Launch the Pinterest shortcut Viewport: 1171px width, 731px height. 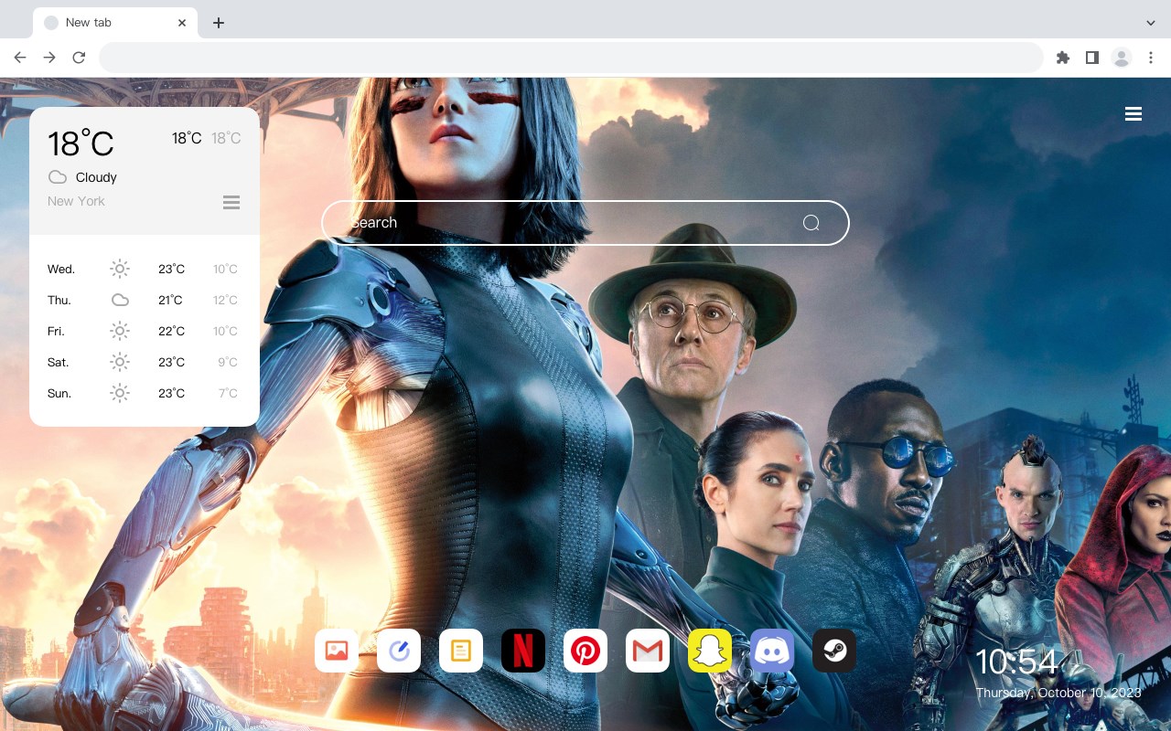(585, 651)
